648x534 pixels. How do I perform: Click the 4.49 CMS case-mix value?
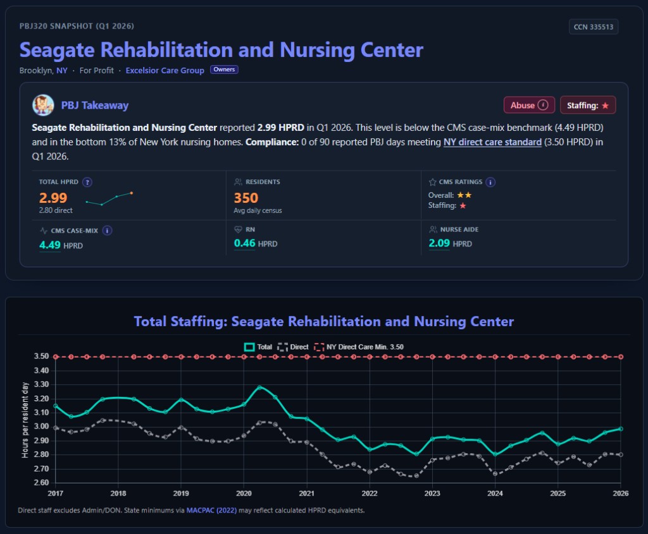click(49, 245)
